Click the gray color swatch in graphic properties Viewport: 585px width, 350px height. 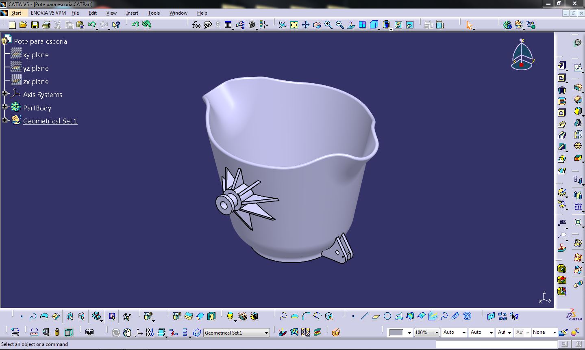(x=396, y=333)
